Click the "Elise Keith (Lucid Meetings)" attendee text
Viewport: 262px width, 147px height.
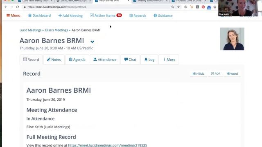[x=48, y=127]
